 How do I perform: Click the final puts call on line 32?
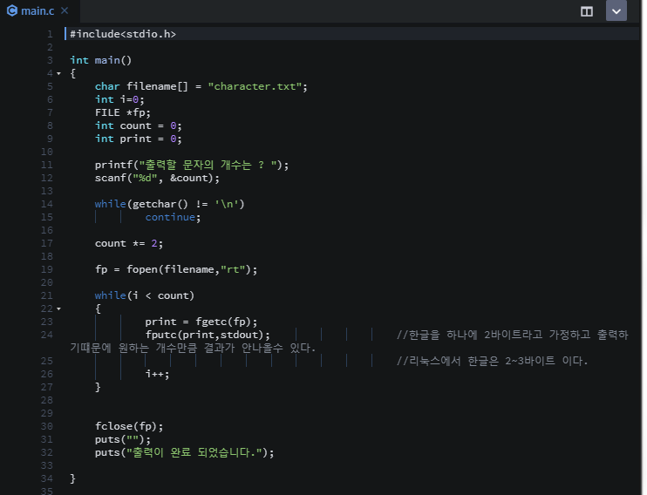(185, 452)
